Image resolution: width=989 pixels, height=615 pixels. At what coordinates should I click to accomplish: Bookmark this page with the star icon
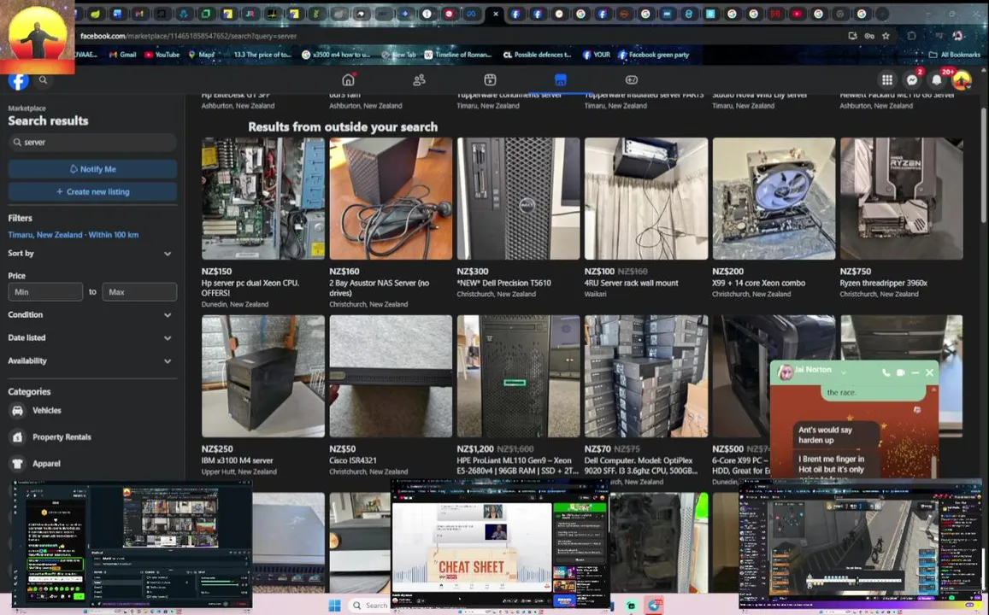[x=886, y=36]
